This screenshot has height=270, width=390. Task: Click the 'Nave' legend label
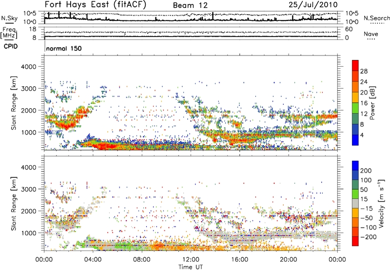click(x=371, y=34)
